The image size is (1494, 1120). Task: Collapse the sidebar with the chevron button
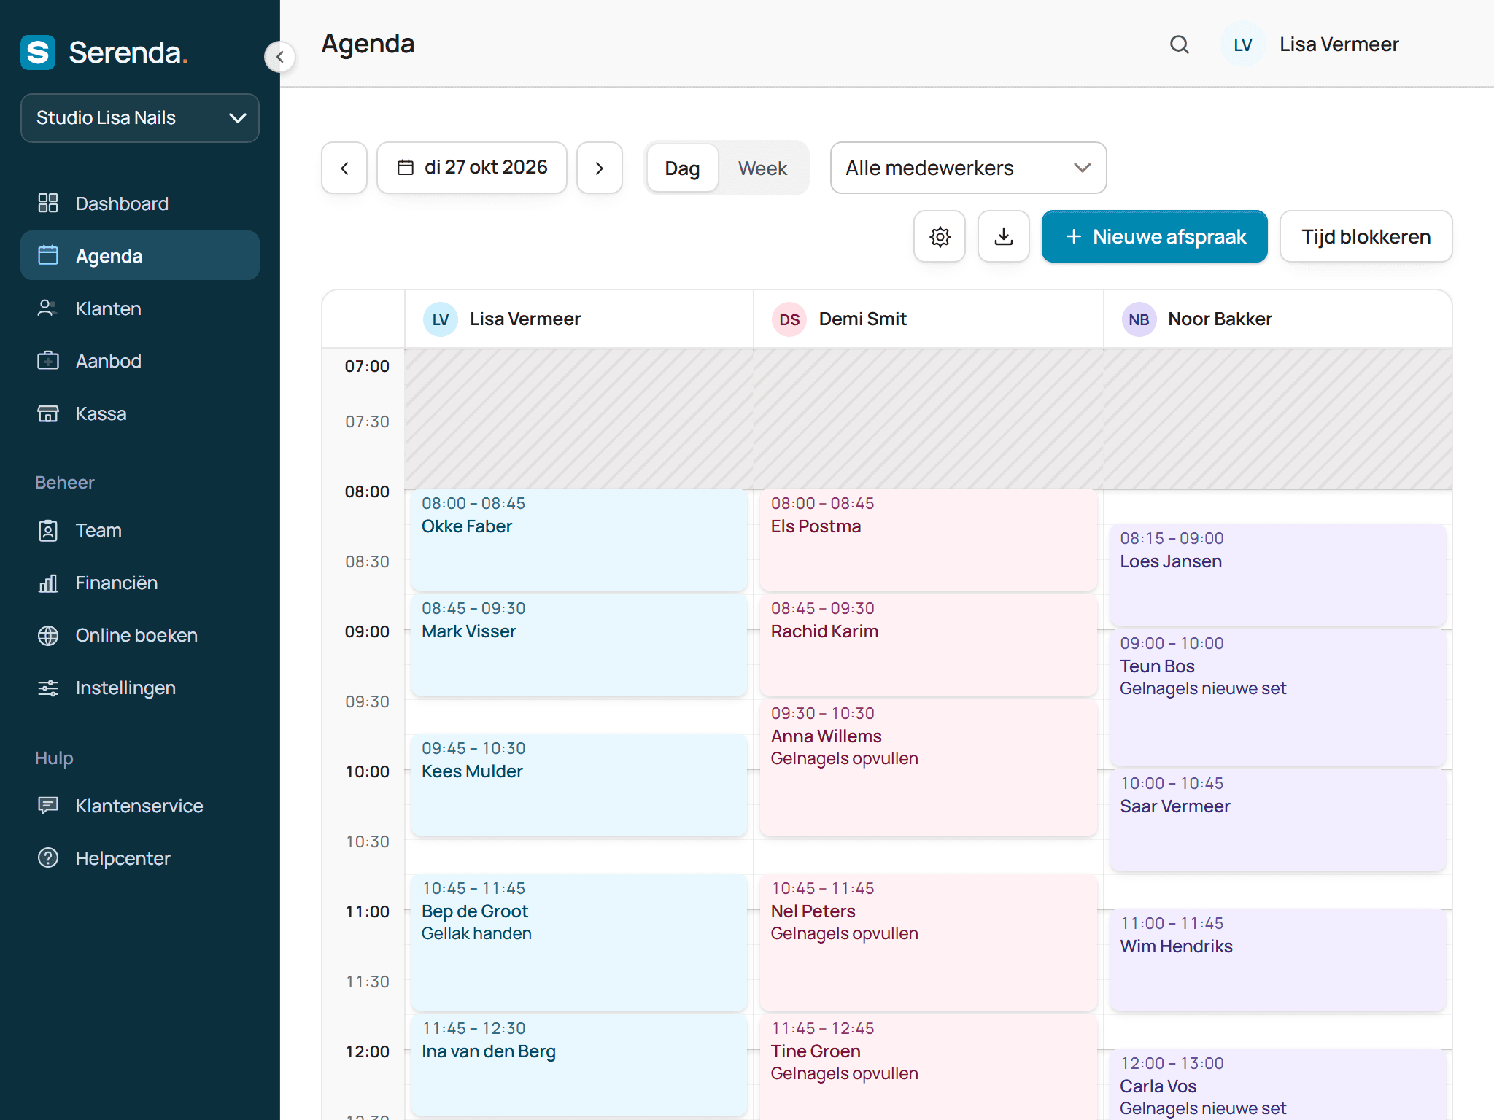click(279, 57)
